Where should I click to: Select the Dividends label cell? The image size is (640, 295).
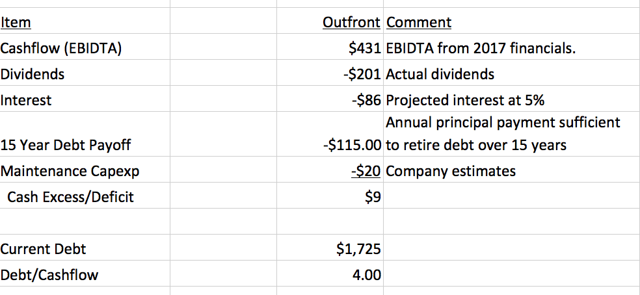tap(33, 74)
